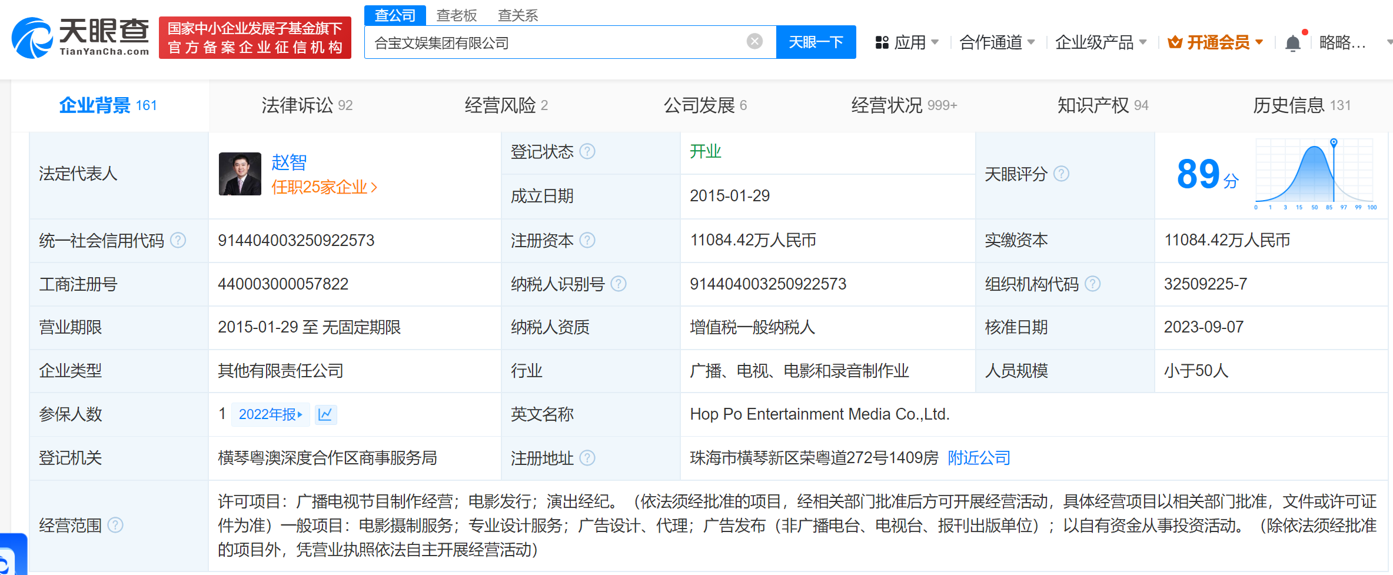Screen dimensions: 1393x575
Task: Open the 2022年报 year selector
Action: (271, 414)
